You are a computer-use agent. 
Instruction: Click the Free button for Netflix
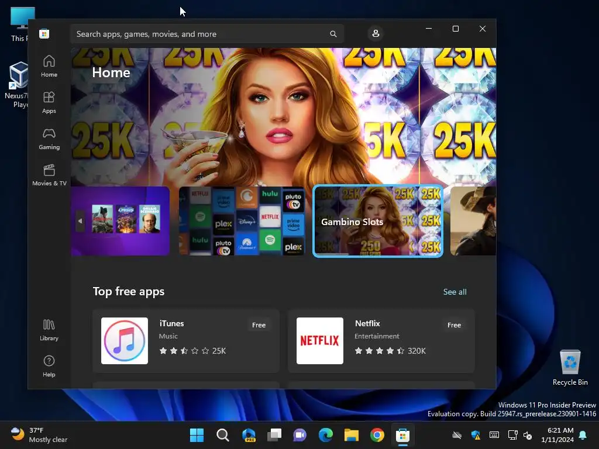454,325
